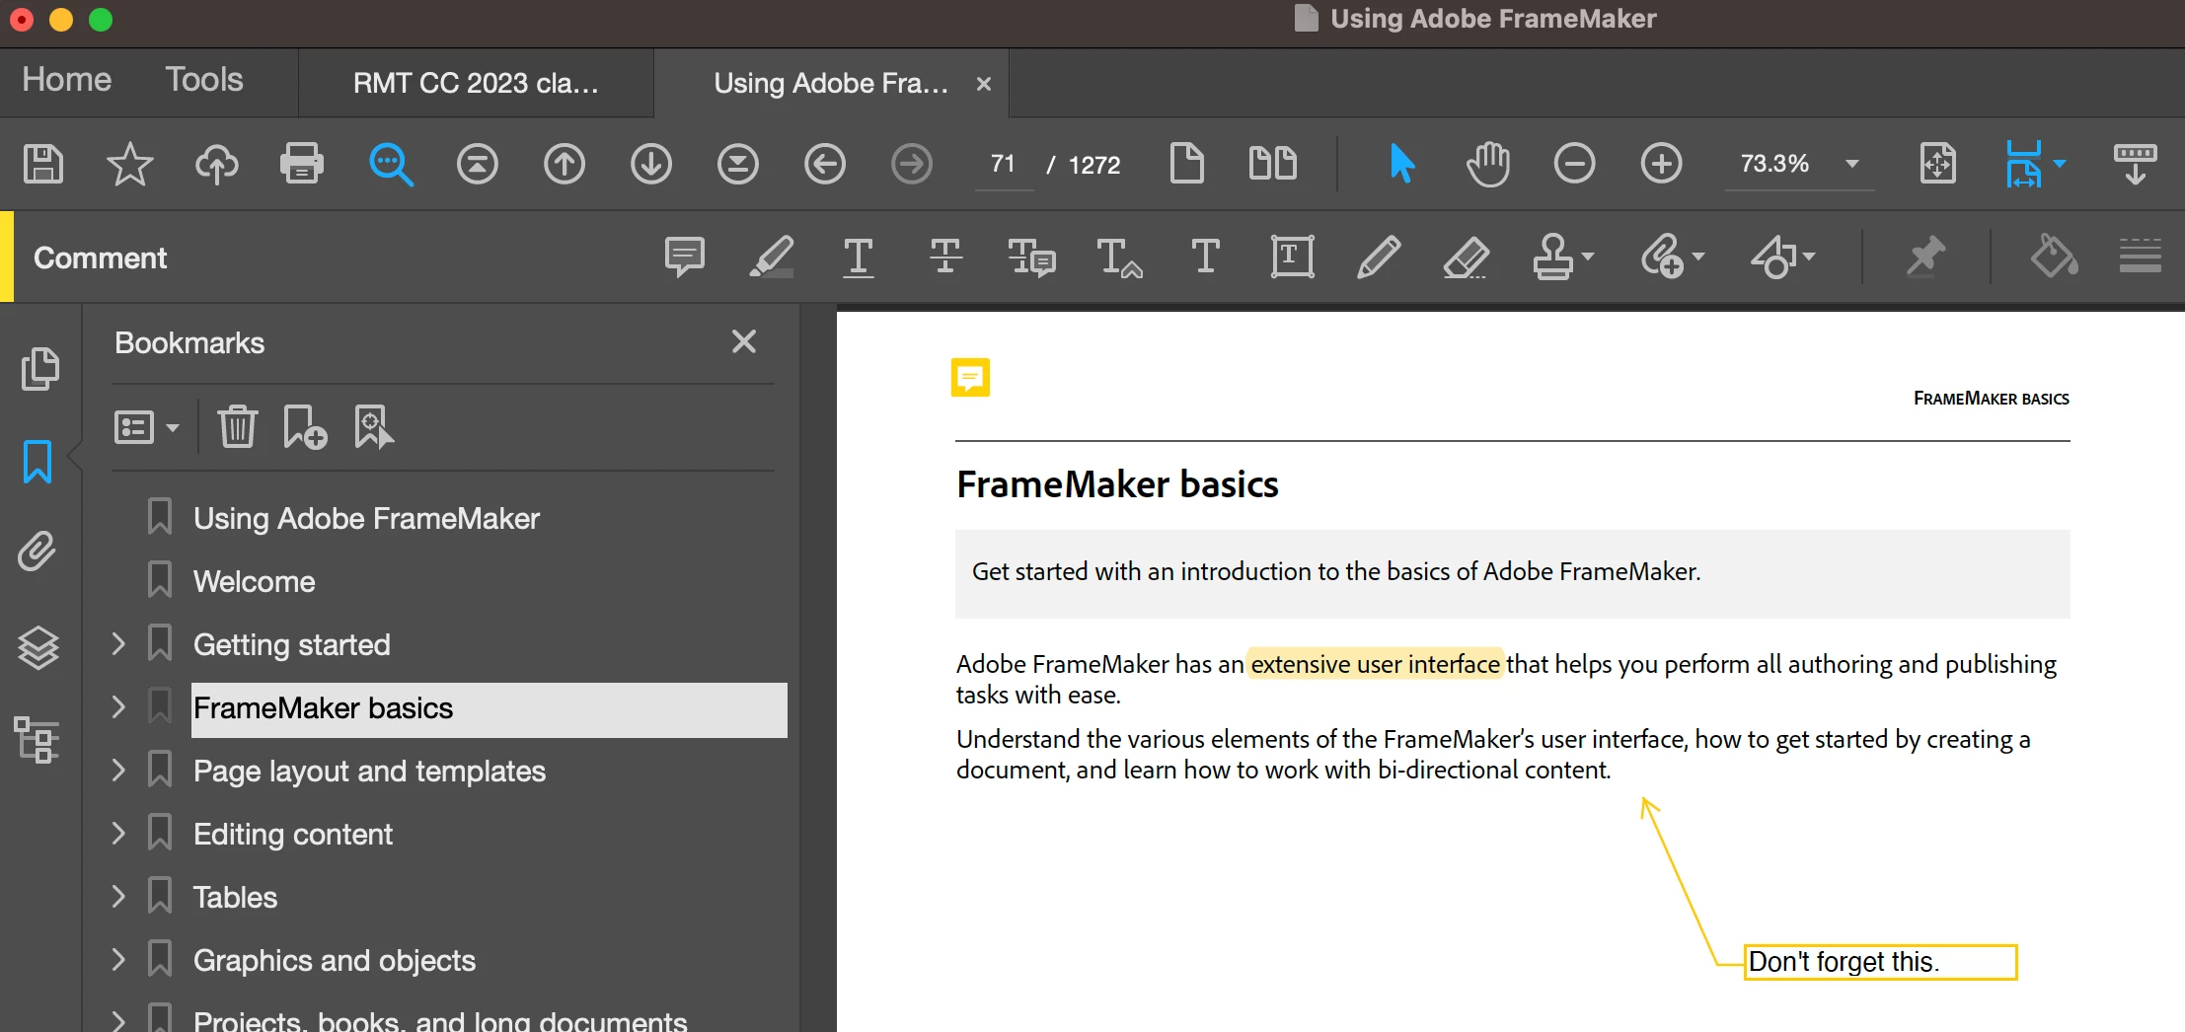Save the file with the floppy disk icon
The width and height of the screenshot is (2185, 1032).
tap(43, 164)
